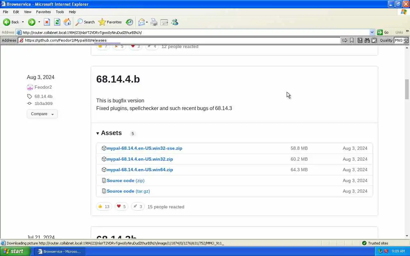Open the Search pane in the toolbar
This screenshot has height=256, width=410.
[85, 22]
